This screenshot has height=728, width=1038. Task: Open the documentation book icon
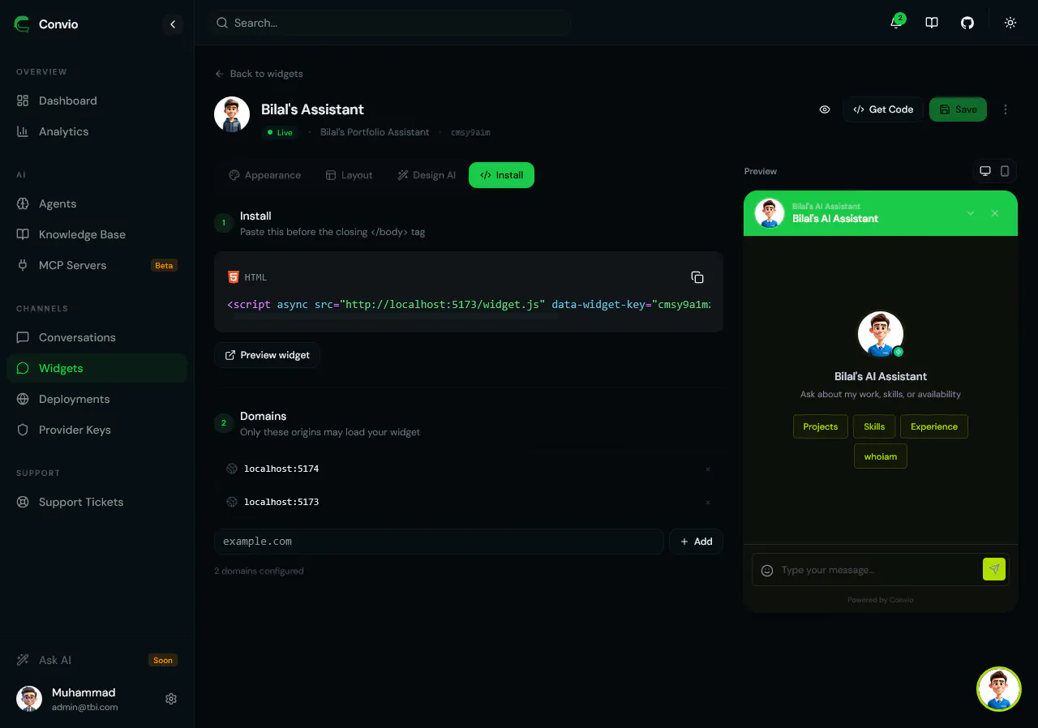point(932,23)
